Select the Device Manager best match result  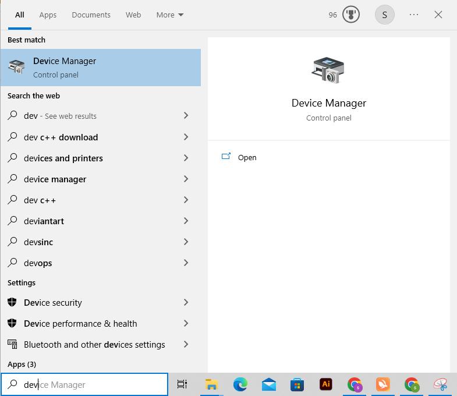tap(100, 68)
